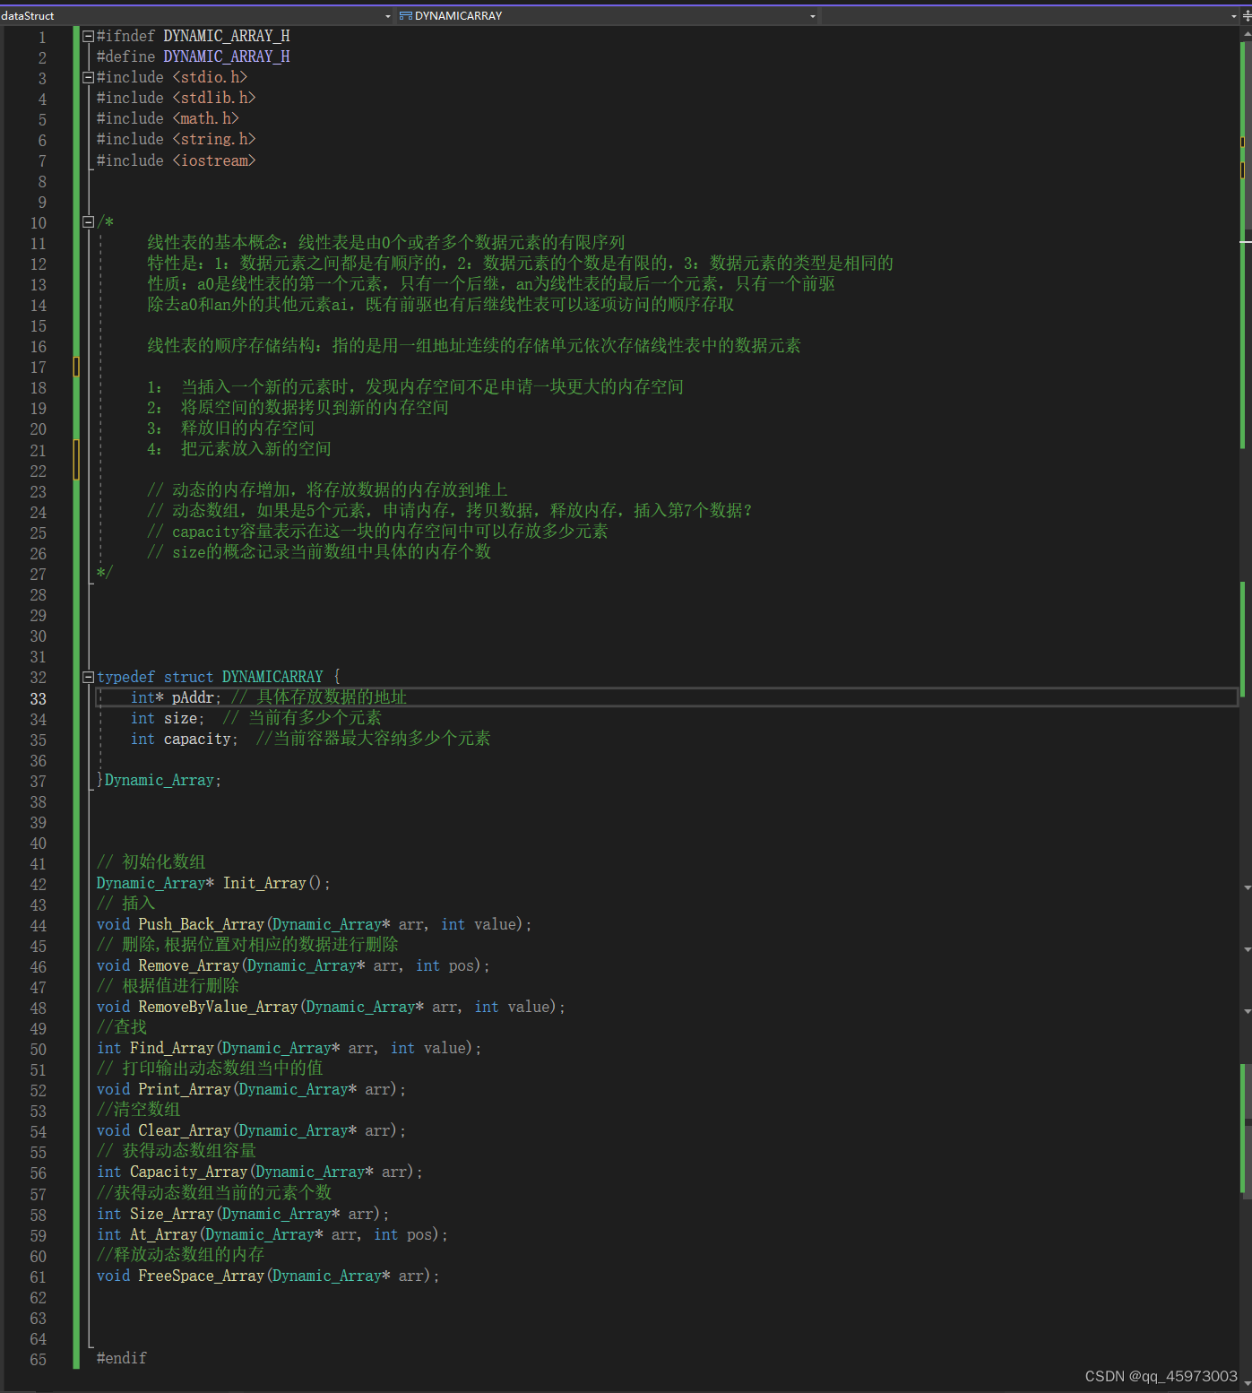
Task: Click the comment line starting '线性表的顺序存储结构'
Action: coord(474,345)
